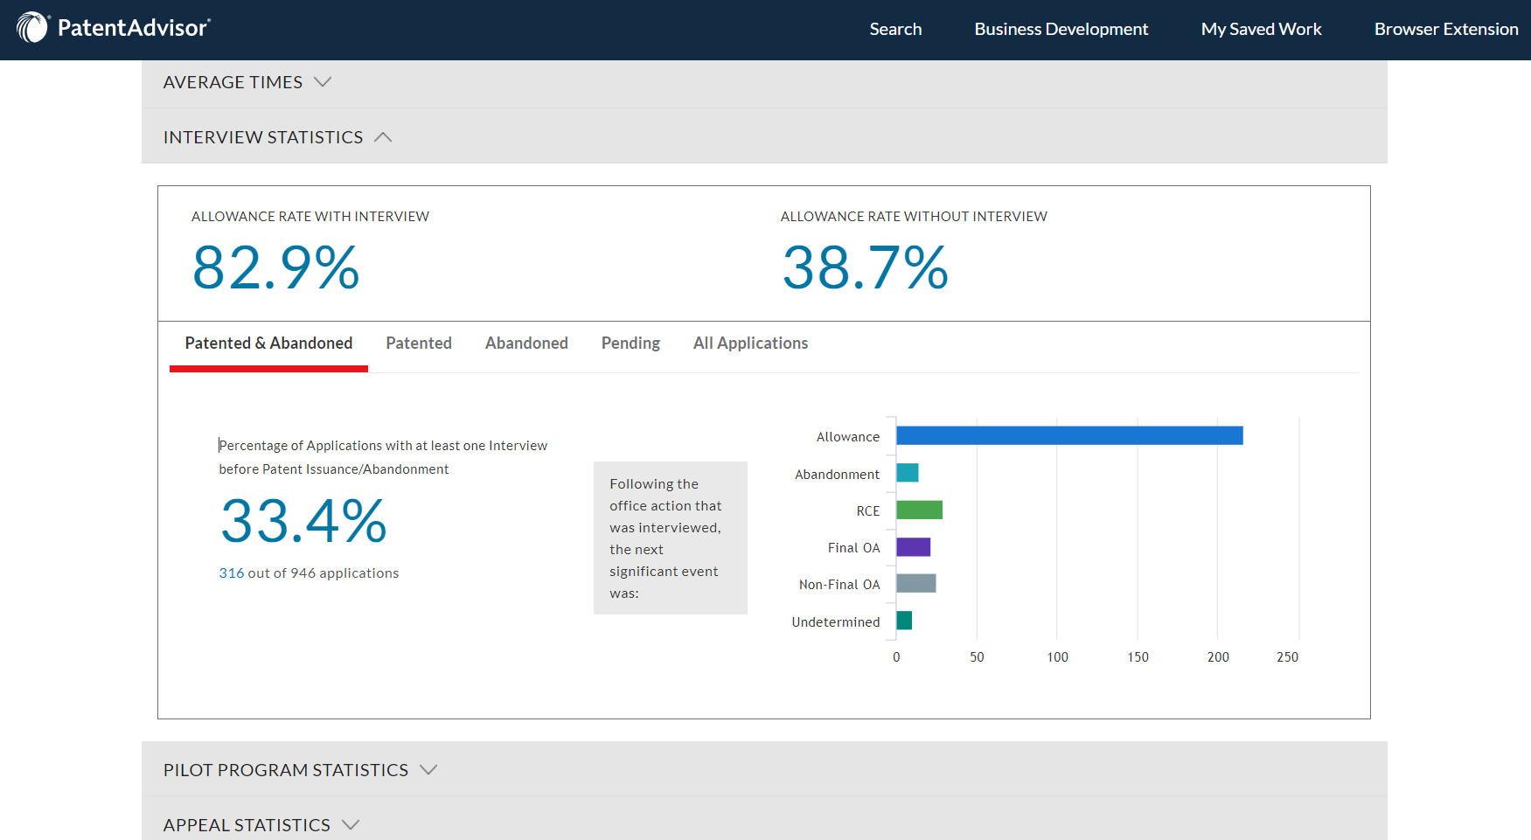Click the teal Abandonment bar
Screen dimensions: 1531x840
[x=907, y=473]
